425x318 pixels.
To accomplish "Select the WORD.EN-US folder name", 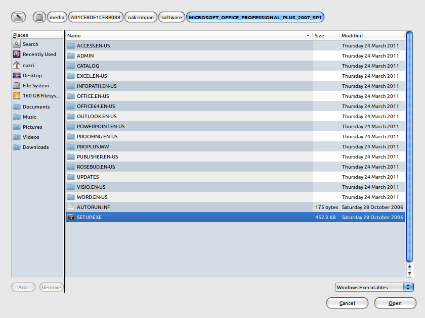I will [x=92, y=197].
